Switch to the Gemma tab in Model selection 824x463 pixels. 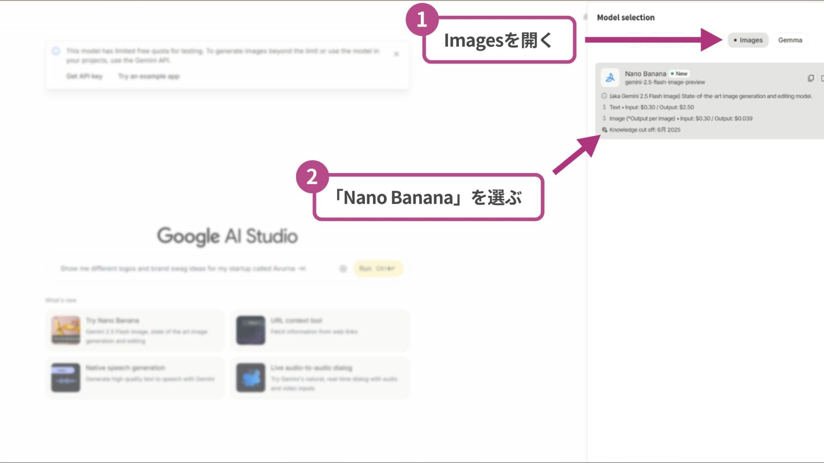click(x=790, y=40)
